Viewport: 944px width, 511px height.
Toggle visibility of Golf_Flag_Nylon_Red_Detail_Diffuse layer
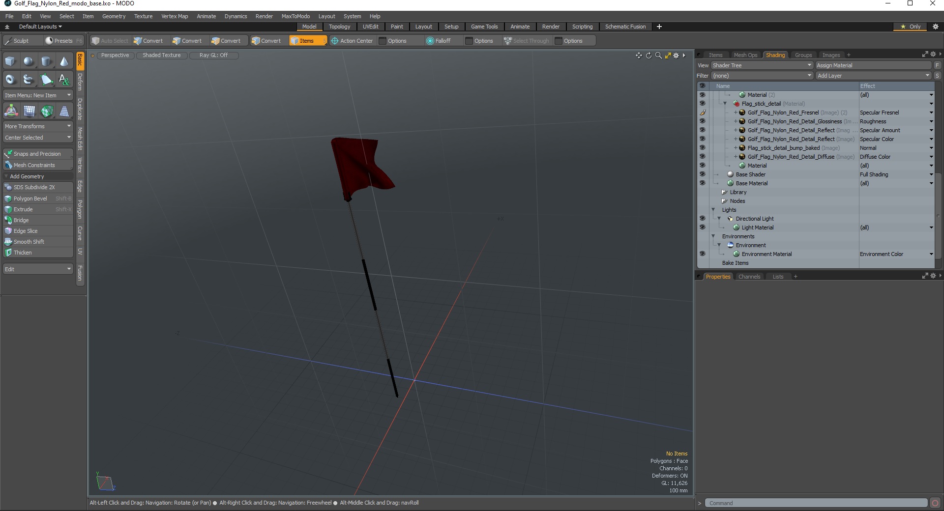pyautogui.click(x=702, y=157)
